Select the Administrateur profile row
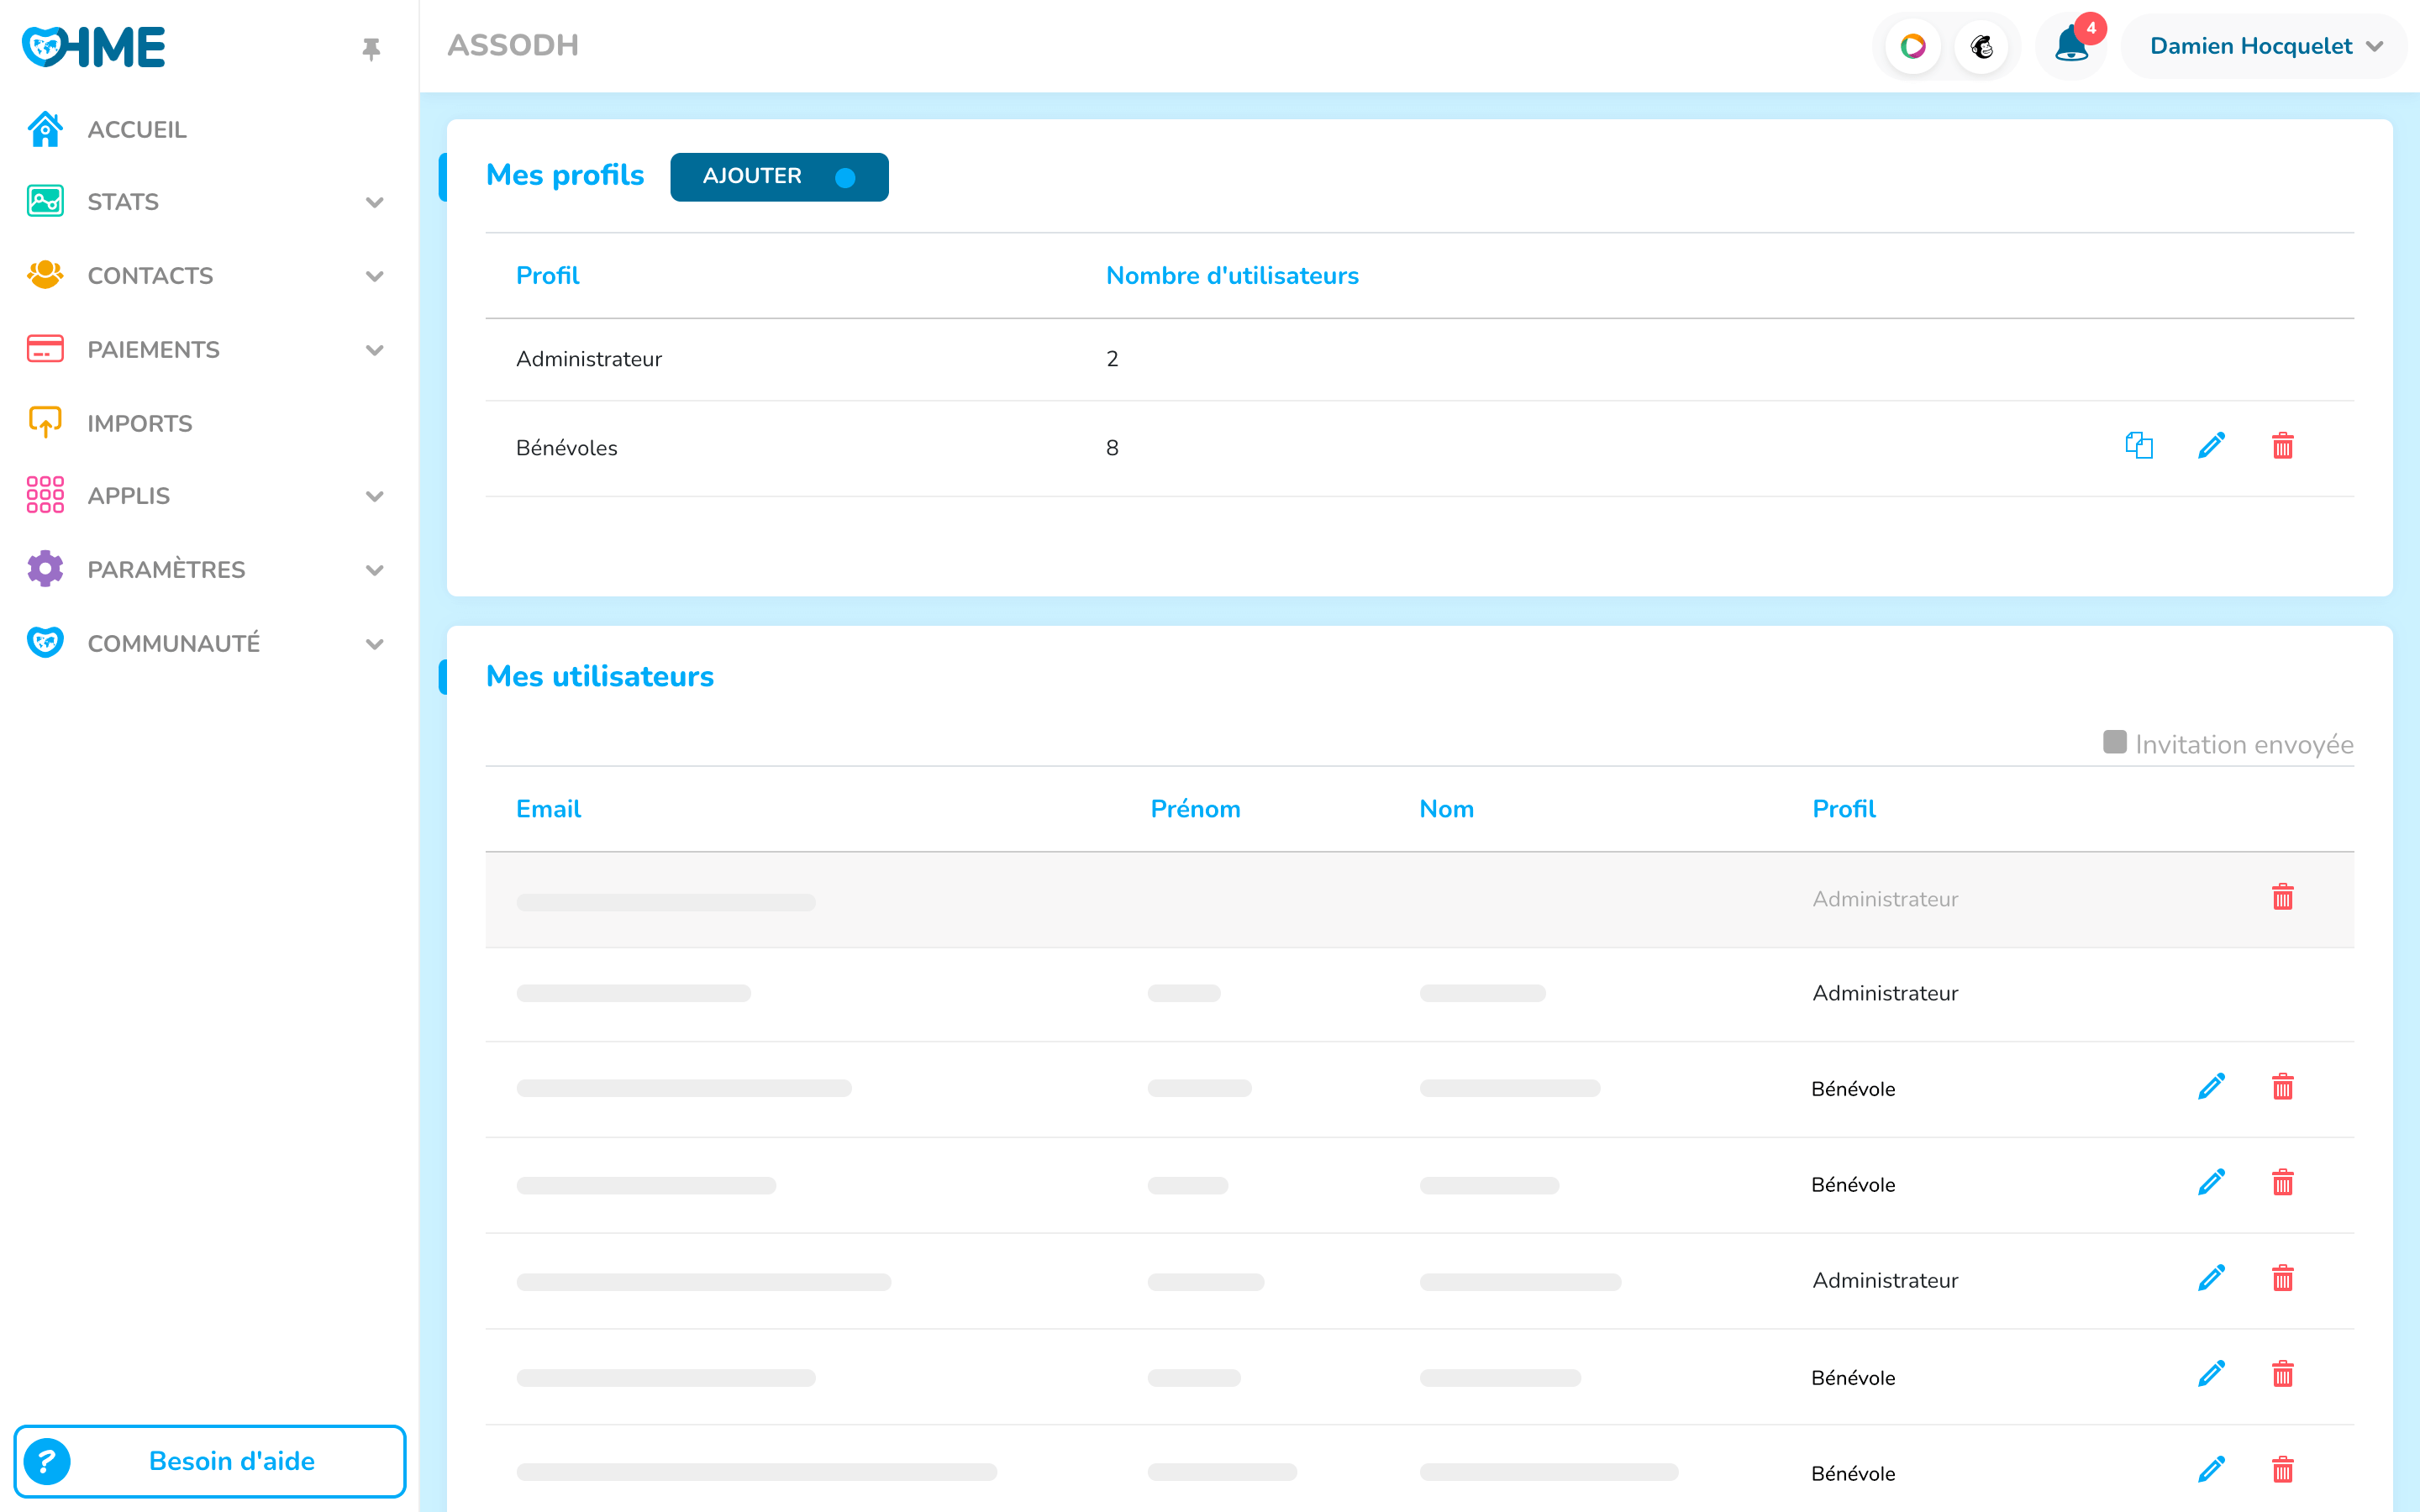The image size is (2420, 1512). coord(589,359)
